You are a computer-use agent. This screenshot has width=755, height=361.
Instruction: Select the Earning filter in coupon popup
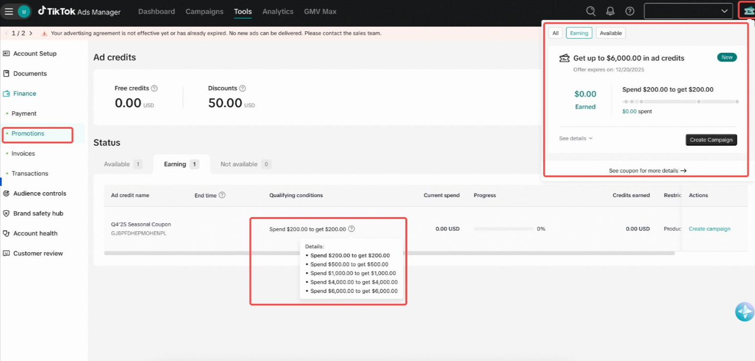tap(579, 33)
